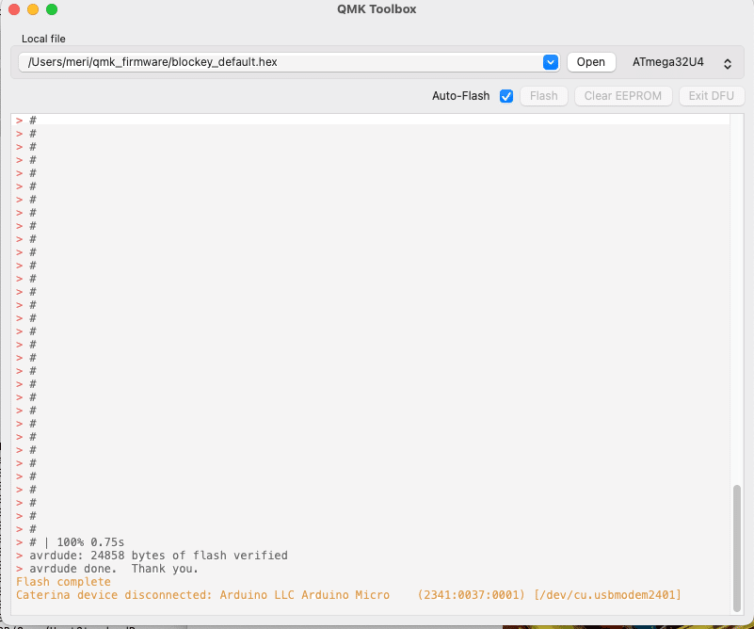Click the Open button

591,62
